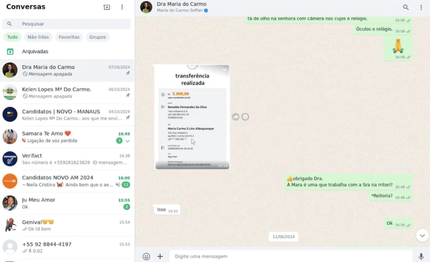Viewport: 430px width, 262px height.
Task: Open the Verifact conversation
Action: pyautogui.click(x=67, y=159)
